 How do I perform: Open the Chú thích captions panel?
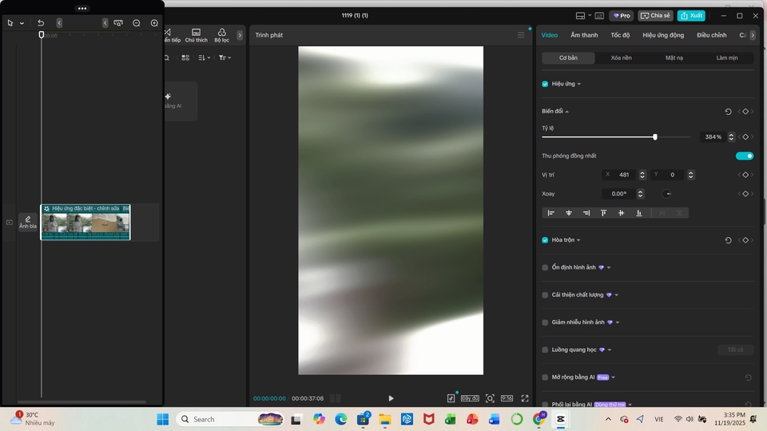point(196,35)
